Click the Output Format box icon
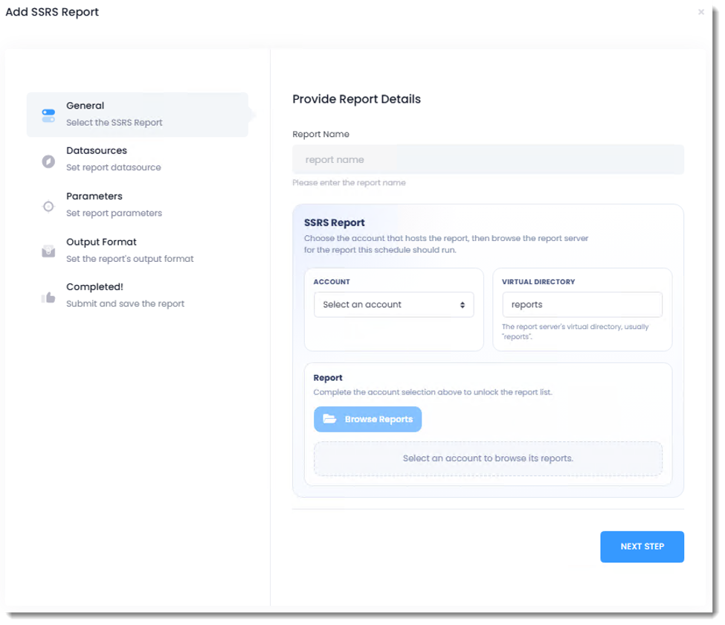 pos(48,251)
